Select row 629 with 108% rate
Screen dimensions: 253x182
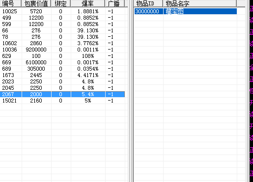coord(62,56)
